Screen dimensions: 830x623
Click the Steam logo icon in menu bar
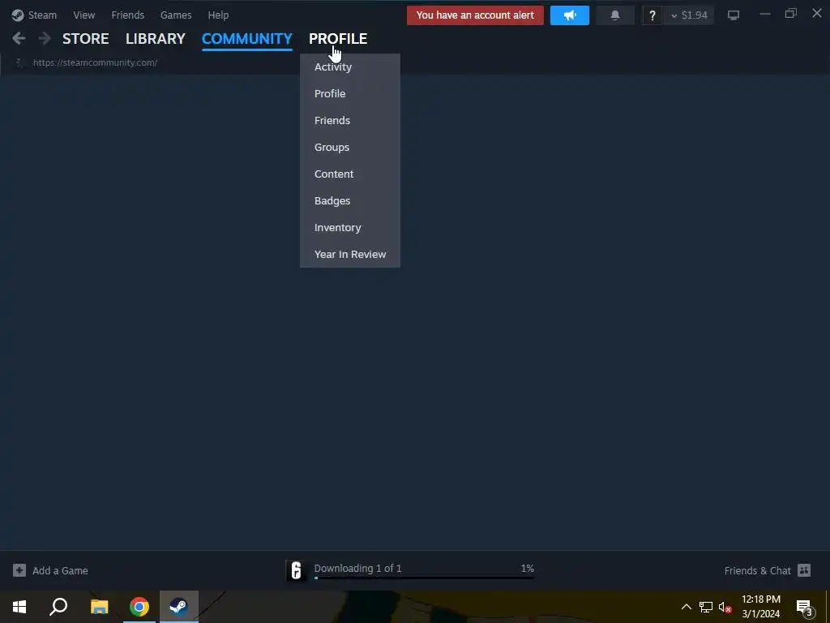(x=18, y=15)
